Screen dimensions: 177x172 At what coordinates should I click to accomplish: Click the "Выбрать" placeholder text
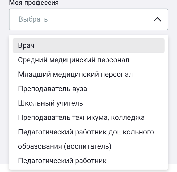[33, 19]
